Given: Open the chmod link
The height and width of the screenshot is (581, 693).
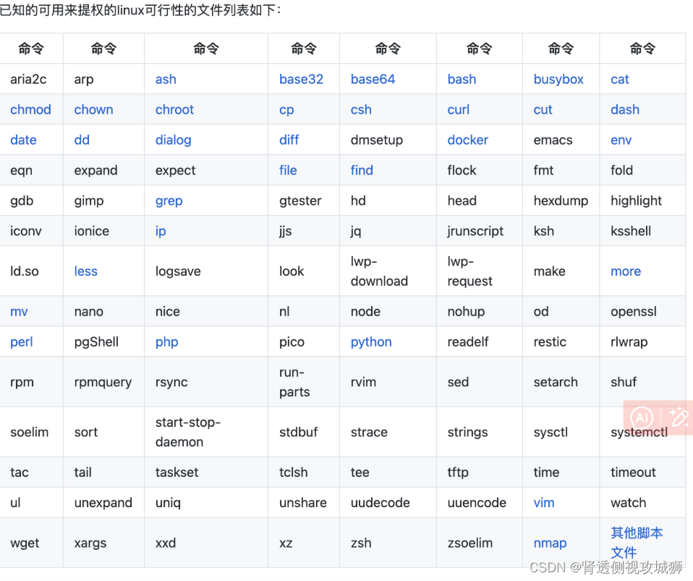Looking at the screenshot, I should point(30,110).
